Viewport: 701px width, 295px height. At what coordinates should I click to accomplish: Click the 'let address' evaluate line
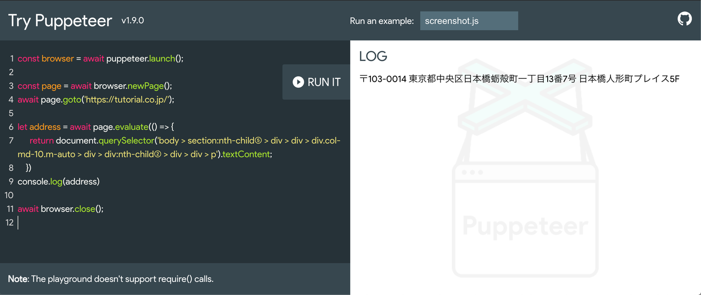[x=95, y=127]
